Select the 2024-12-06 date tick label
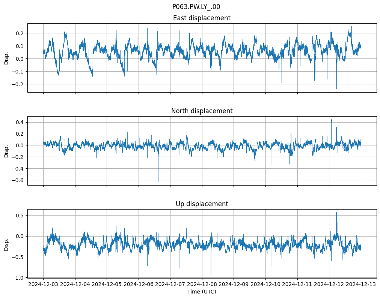The image size is (380, 298). (x=139, y=285)
